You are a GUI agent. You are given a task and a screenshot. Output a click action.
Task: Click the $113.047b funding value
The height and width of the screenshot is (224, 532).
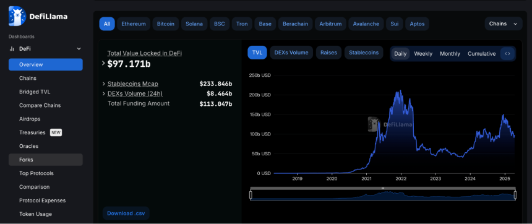[x=216, y=104]
